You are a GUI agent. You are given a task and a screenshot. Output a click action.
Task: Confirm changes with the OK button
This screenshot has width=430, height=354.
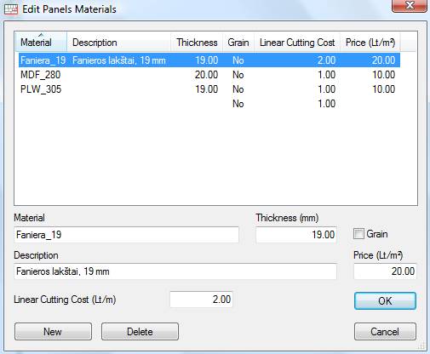coord(385,301)
